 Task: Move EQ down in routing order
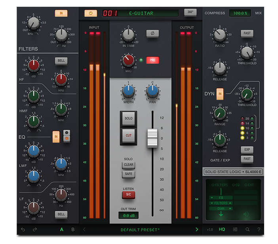(x=212, y=198)
